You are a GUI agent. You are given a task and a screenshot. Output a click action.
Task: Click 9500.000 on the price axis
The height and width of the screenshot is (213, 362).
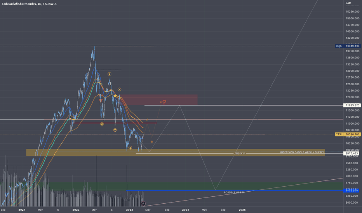[x=352, y=163]
